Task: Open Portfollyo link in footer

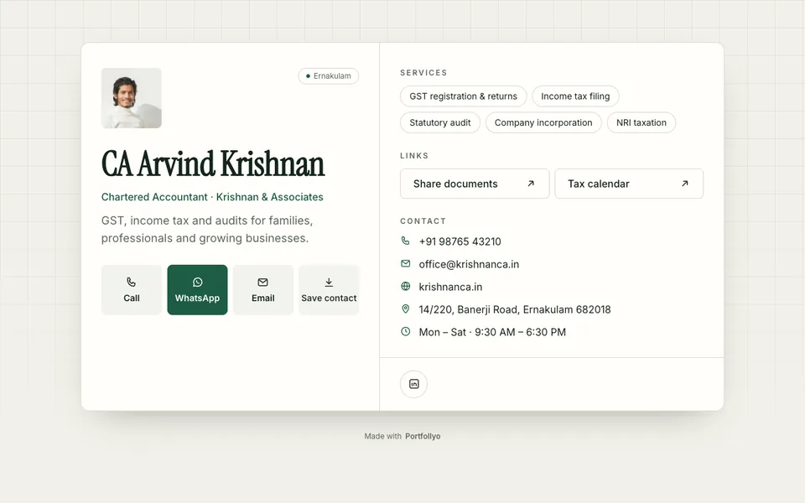Action: [423, 436]
